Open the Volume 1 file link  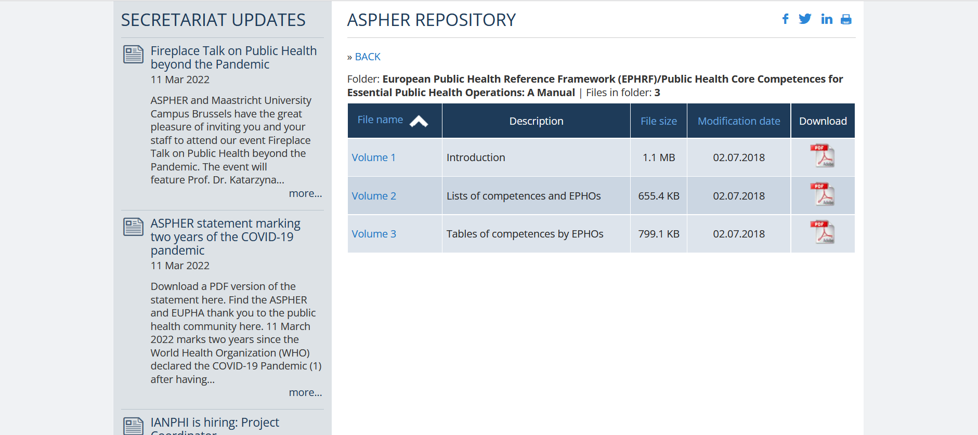pos(373,157)
